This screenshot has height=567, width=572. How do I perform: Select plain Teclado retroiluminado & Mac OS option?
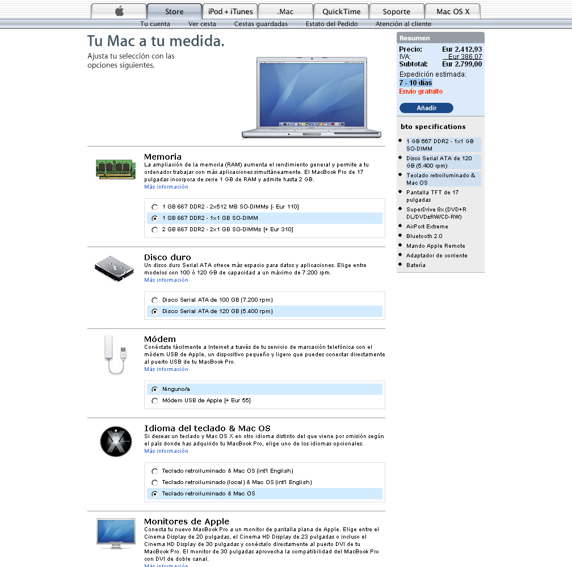click(x=155, y=494)
